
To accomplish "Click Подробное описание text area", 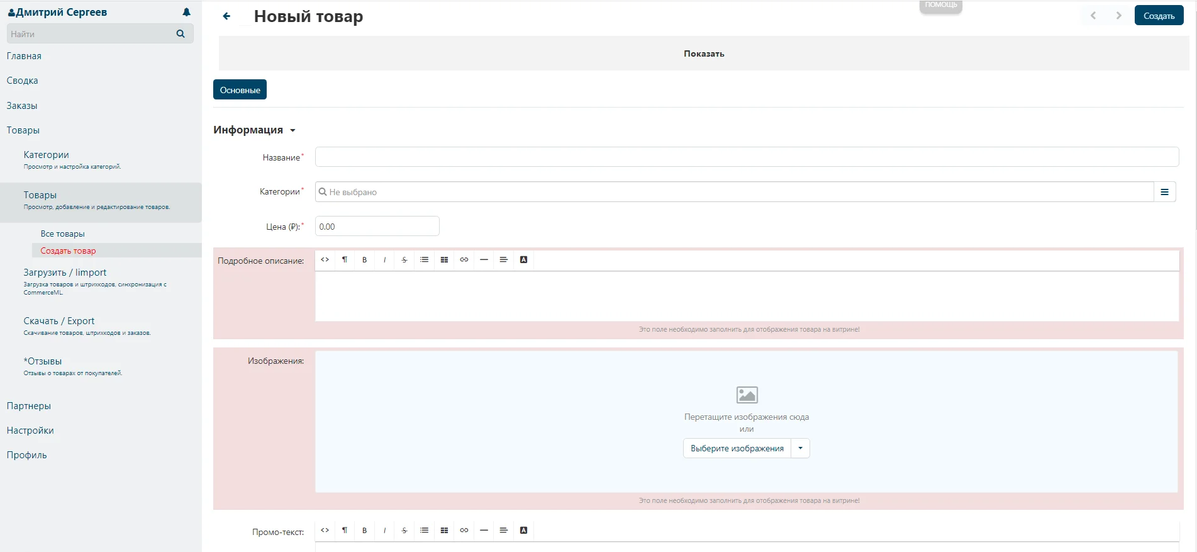I will 747,296.
